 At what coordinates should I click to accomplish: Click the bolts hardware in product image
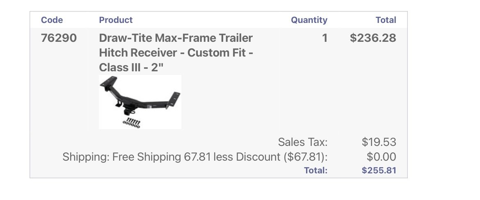[132, 123]
